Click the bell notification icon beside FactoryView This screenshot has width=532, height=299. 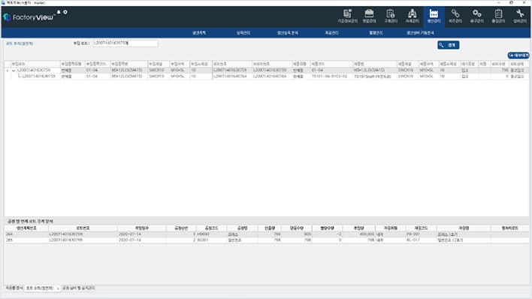(x=59, y=12)
